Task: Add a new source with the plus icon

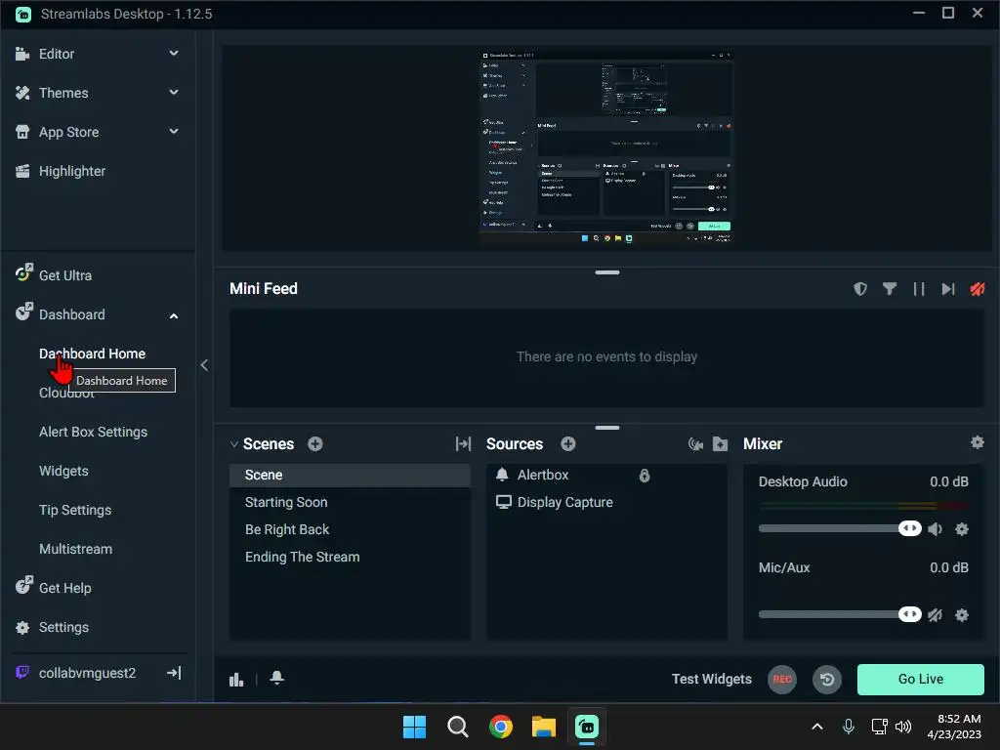Action: click(567, 444)
